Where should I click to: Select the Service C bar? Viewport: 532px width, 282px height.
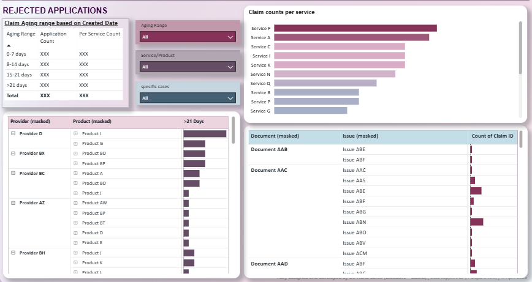[x=340, y=46]
